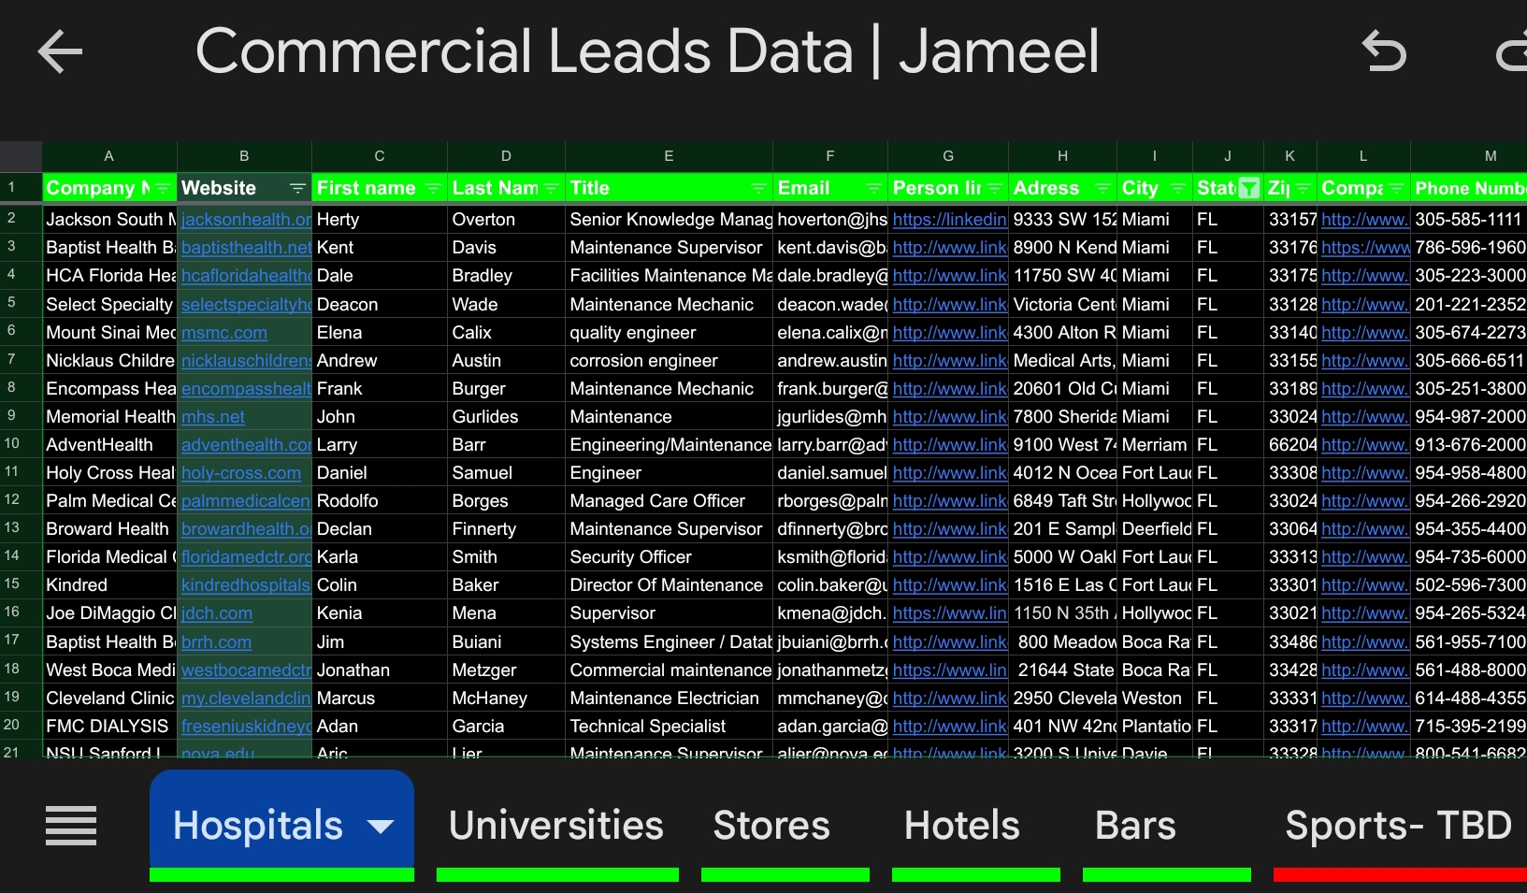Select zip code cell '66204'
Viewport: 1527px width, 893px height.
pyautogui.click(x=1290, y=445)
